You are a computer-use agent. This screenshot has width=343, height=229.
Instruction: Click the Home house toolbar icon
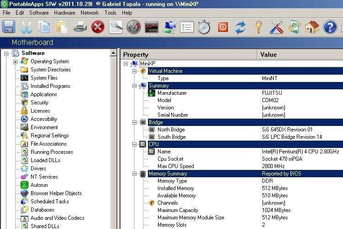point(312,27)
